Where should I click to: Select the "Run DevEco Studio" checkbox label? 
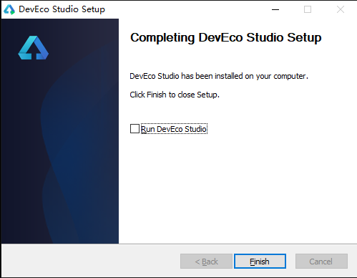coord(174,129)
